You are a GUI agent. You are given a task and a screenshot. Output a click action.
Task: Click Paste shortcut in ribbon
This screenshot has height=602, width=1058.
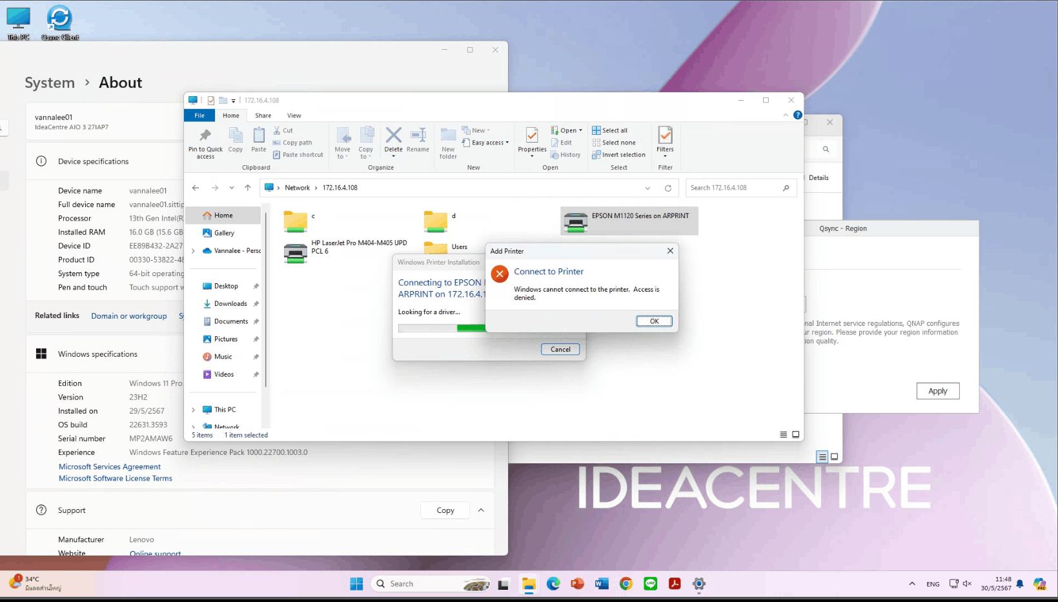[298, 155]
